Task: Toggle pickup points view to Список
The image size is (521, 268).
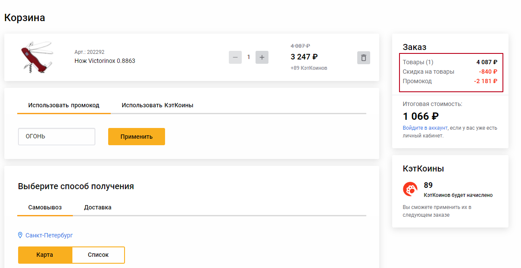Action: [x=98, y=255]
